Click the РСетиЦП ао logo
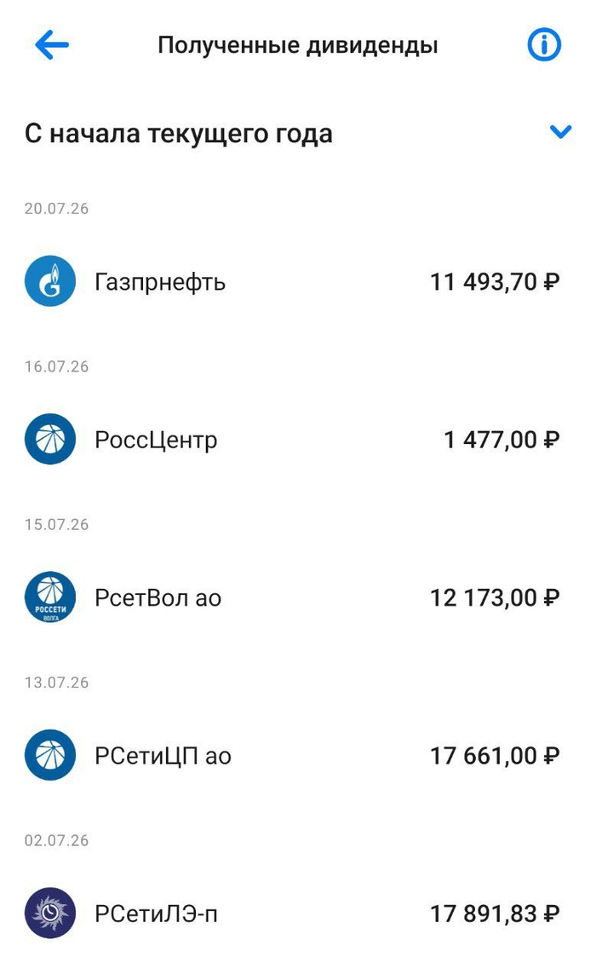The height and width of the screenshot is (980, 596). click(x=50, y=755)
